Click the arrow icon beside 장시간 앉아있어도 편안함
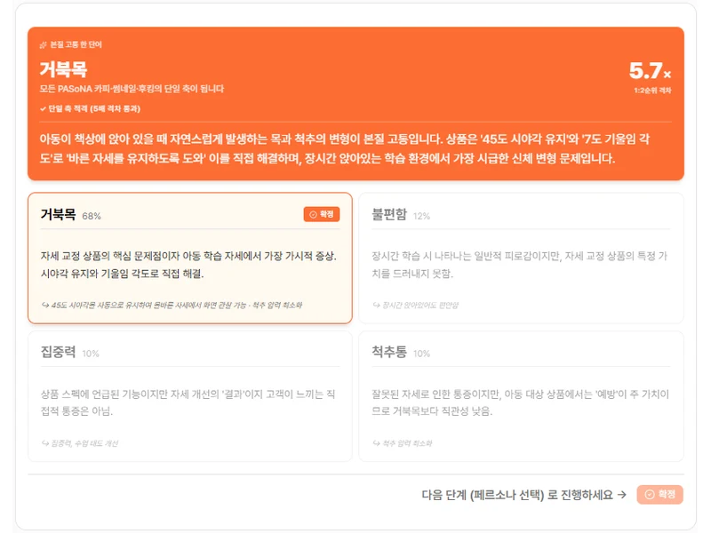Viewport: 711px width, 533px height. (x=376, y=305)
